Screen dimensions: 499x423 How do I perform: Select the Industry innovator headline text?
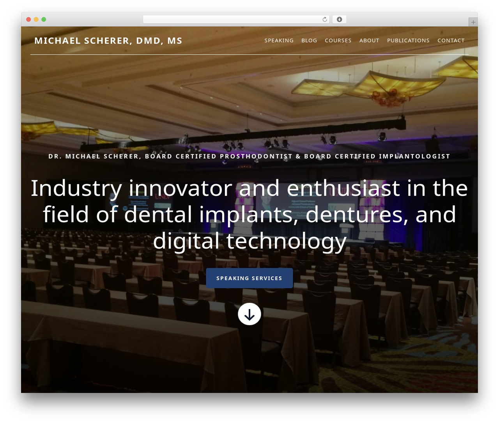[249, 214]
